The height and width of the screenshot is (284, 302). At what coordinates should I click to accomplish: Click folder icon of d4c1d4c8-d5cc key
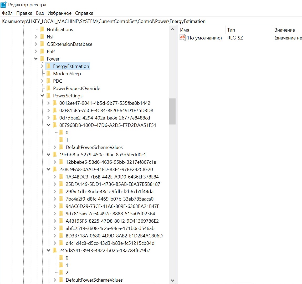[61, 243]
